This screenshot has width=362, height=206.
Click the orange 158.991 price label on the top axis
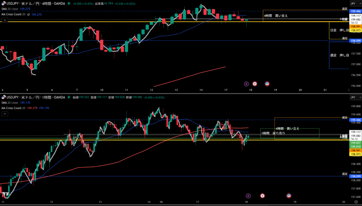355,26
